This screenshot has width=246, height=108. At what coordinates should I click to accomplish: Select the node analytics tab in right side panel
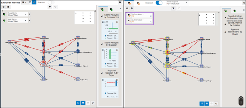(x=235, y=11)
